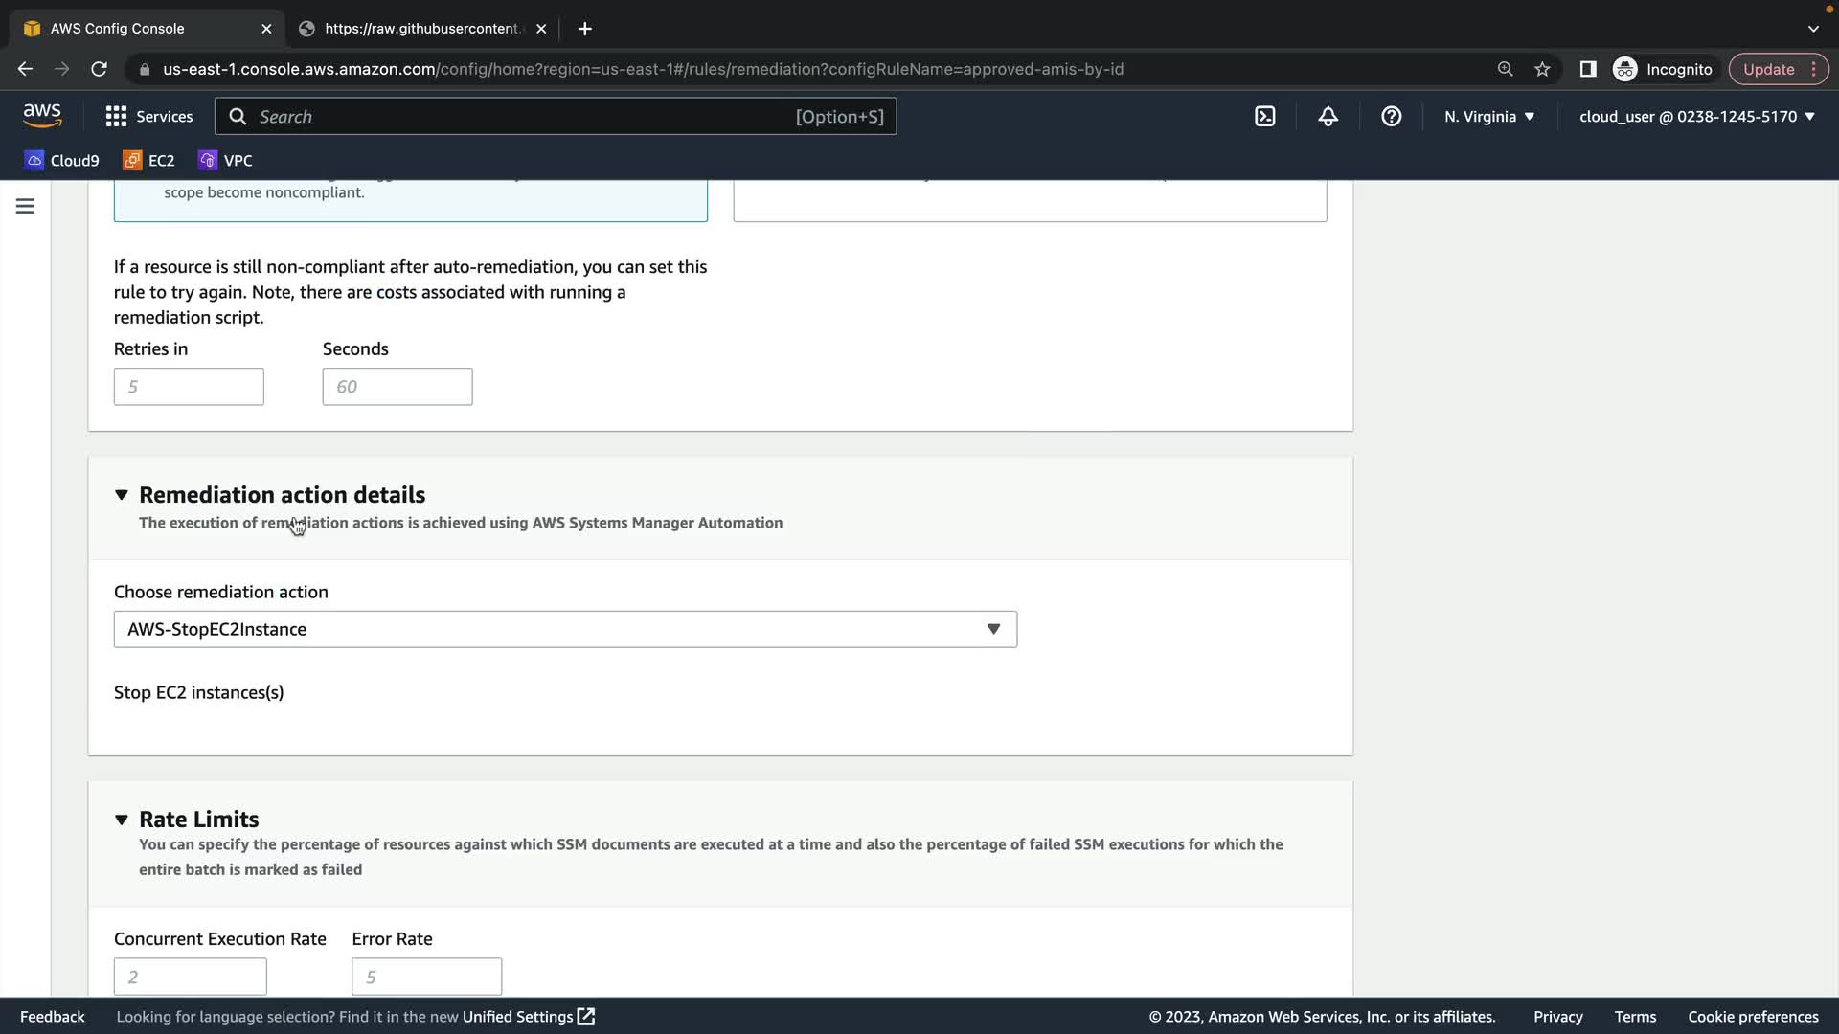
Task: Click the Feedback button in footer
Action: [x=53, y=1016]
